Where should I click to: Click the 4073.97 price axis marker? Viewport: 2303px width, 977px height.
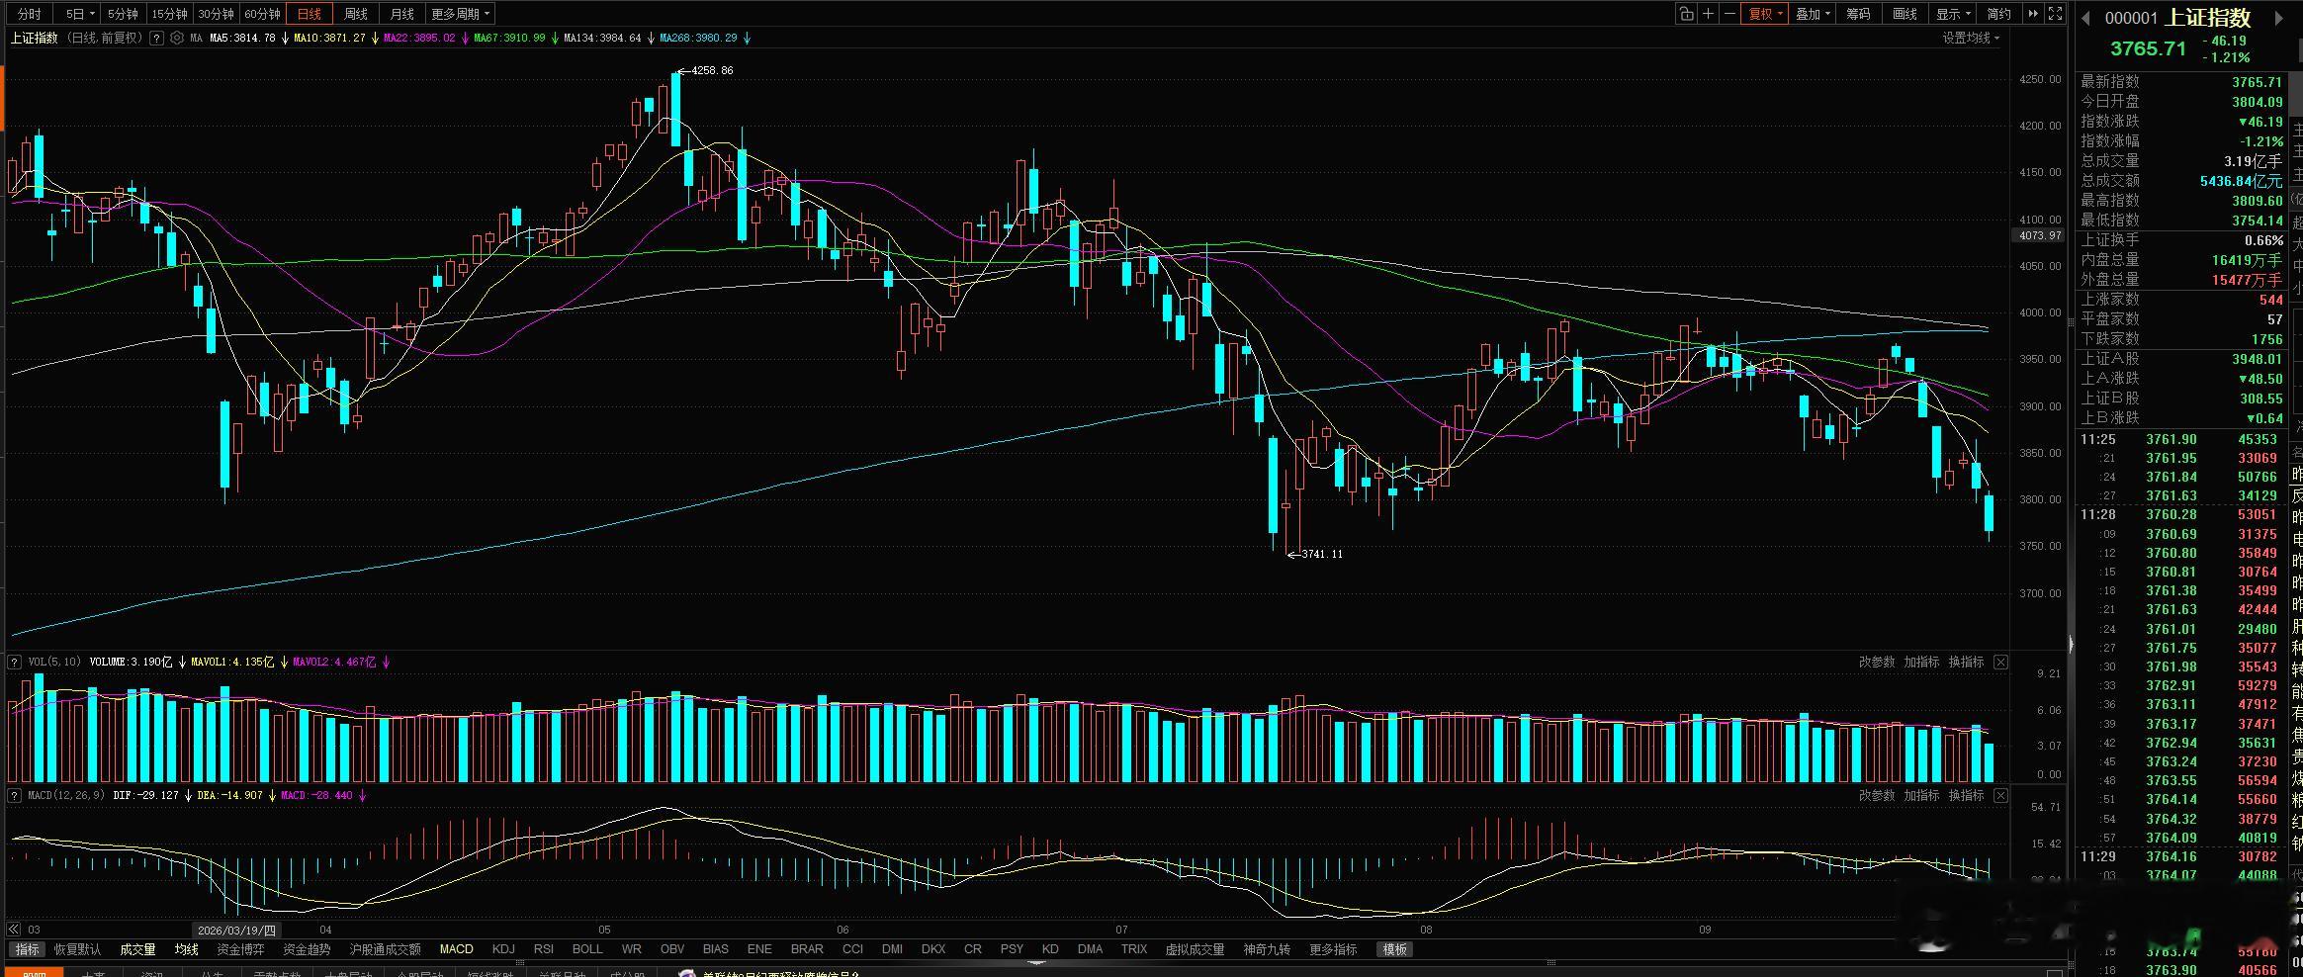click(2038, 235)
